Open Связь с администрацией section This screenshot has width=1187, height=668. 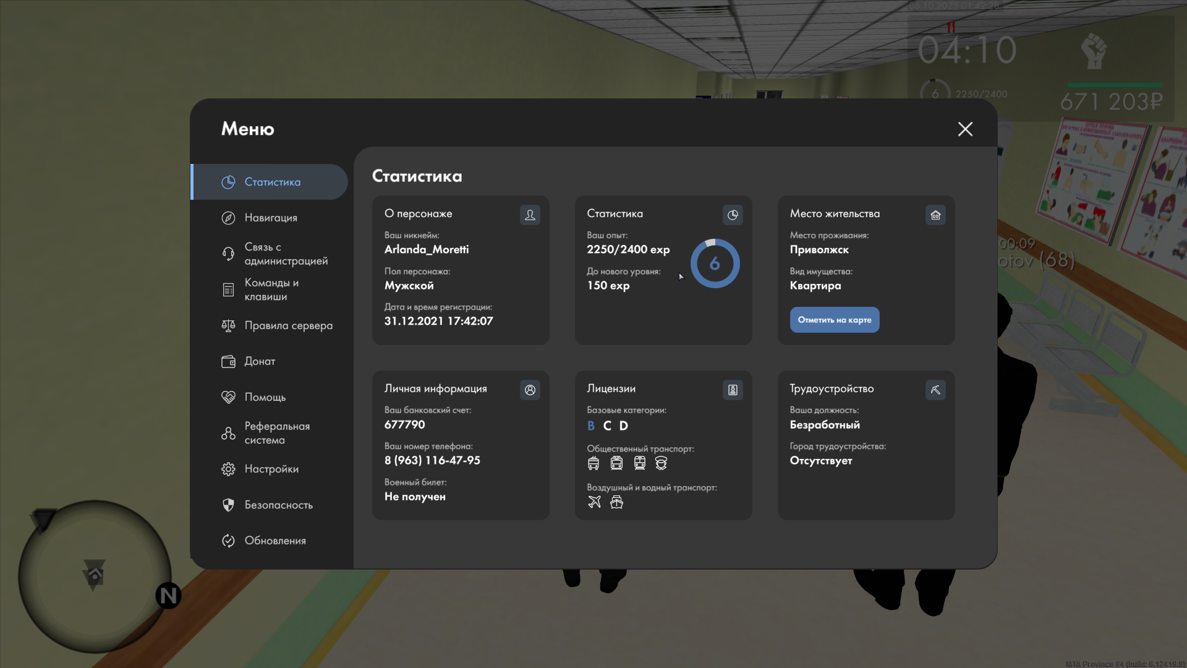pos(285,254)
